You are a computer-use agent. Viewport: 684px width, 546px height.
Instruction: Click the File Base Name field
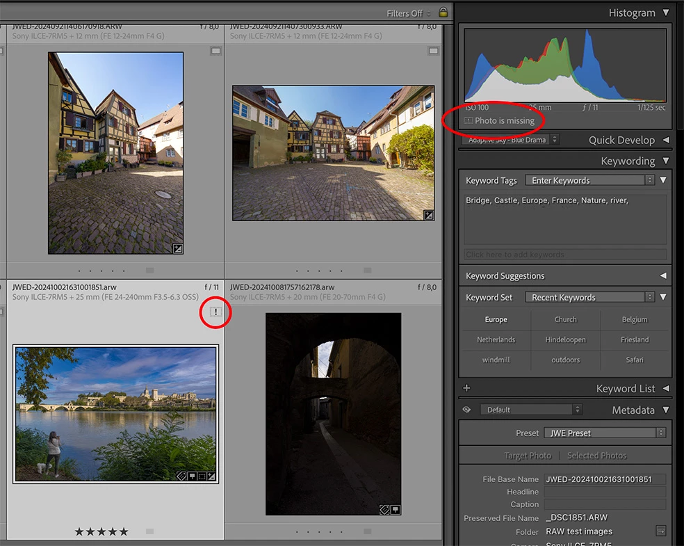click(605, 479)
